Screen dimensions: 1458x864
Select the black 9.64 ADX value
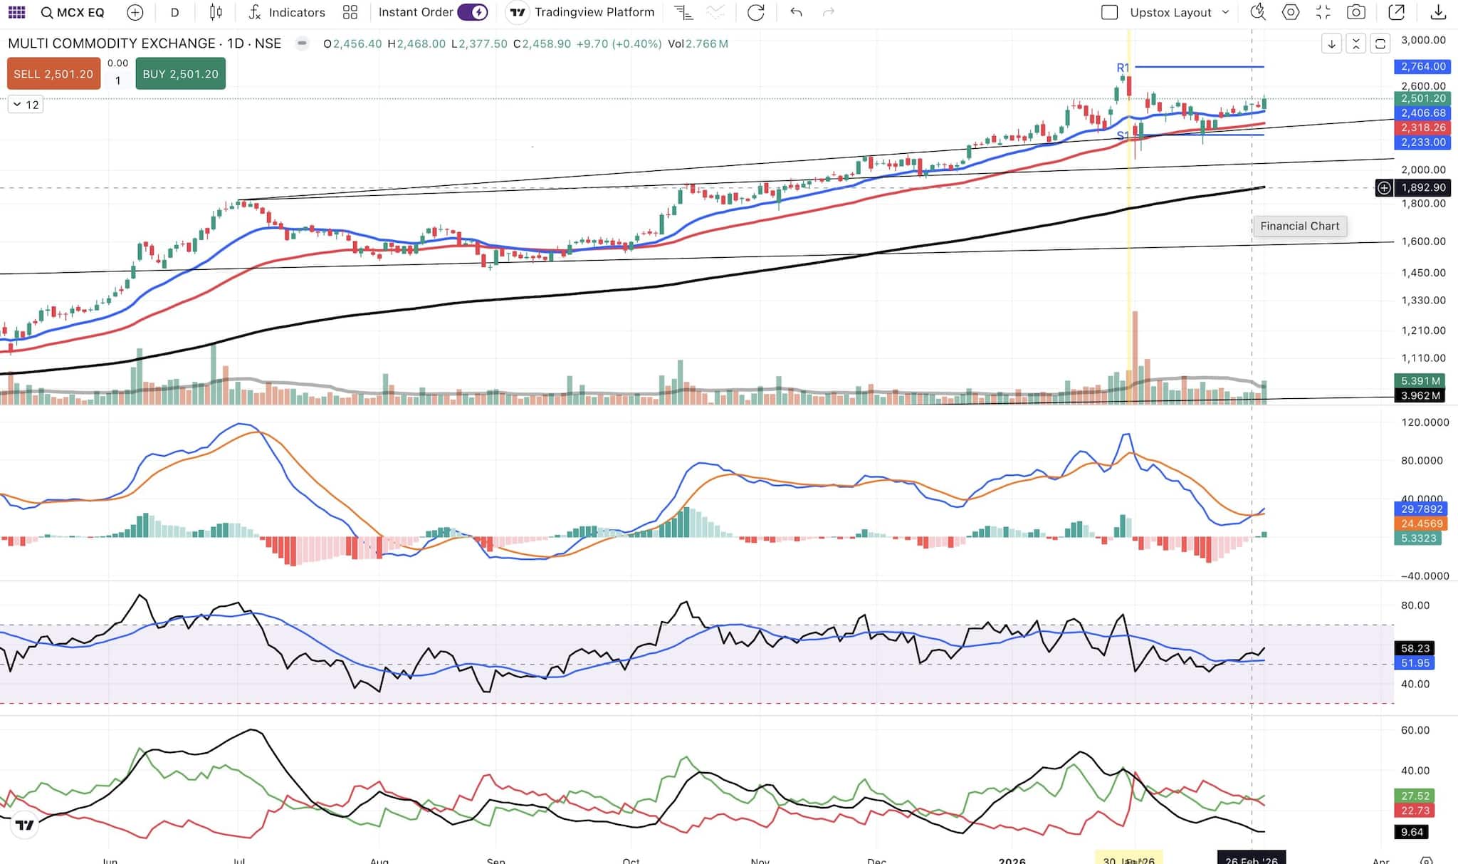pos(1412,832)
